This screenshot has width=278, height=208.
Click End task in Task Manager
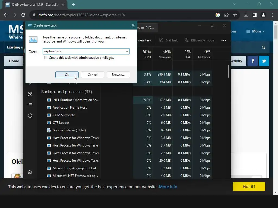(x=168, y=40)
